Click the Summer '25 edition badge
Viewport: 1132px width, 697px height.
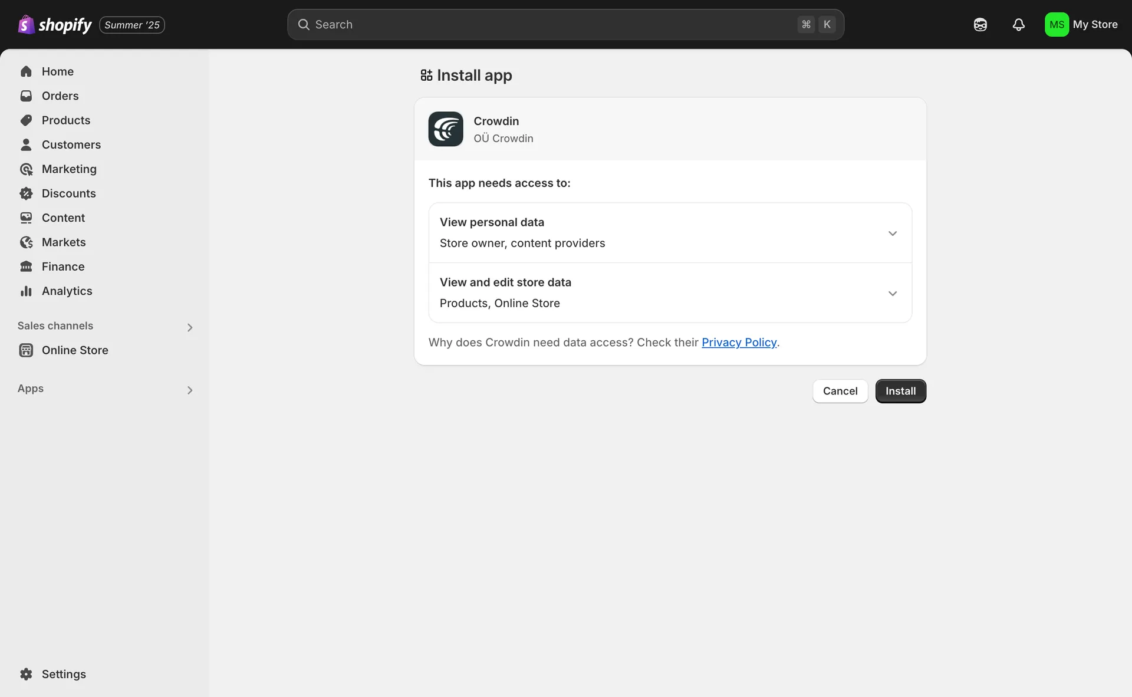tap(132, 25)
